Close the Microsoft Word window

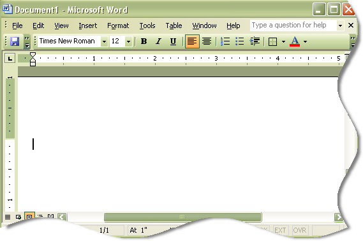coord(348,10)
